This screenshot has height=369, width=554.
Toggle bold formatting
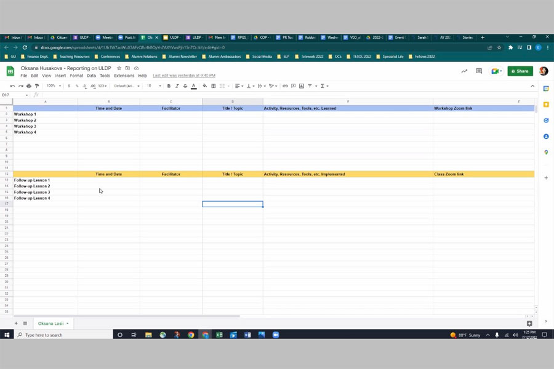tap(169, 86)
